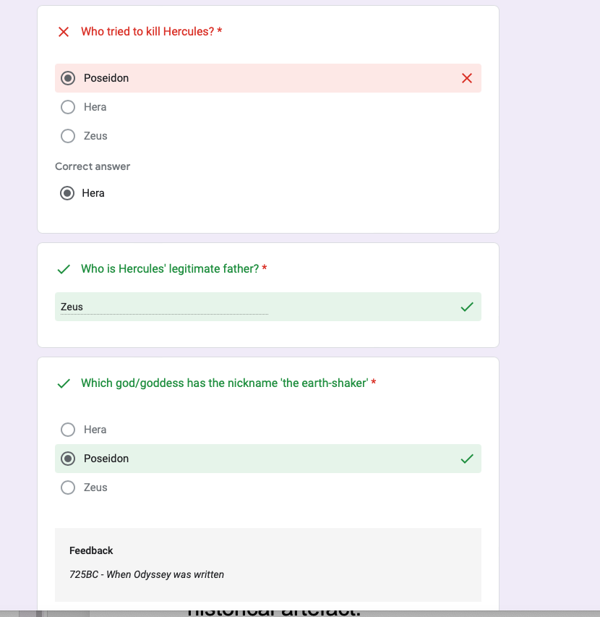Click red X at end of selected Poseidon row
Viewport: 600px width, 617px height.
point(467,78)
